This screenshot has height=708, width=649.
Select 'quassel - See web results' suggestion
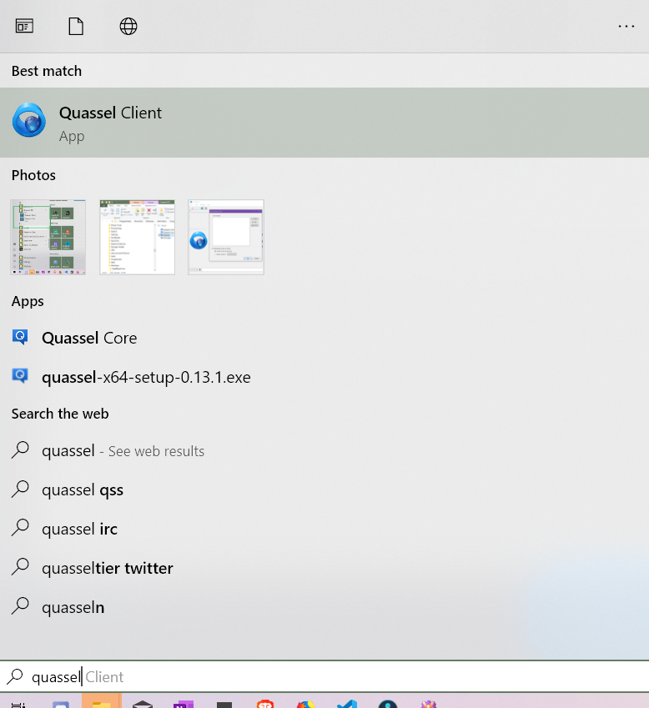pos(324,450)
